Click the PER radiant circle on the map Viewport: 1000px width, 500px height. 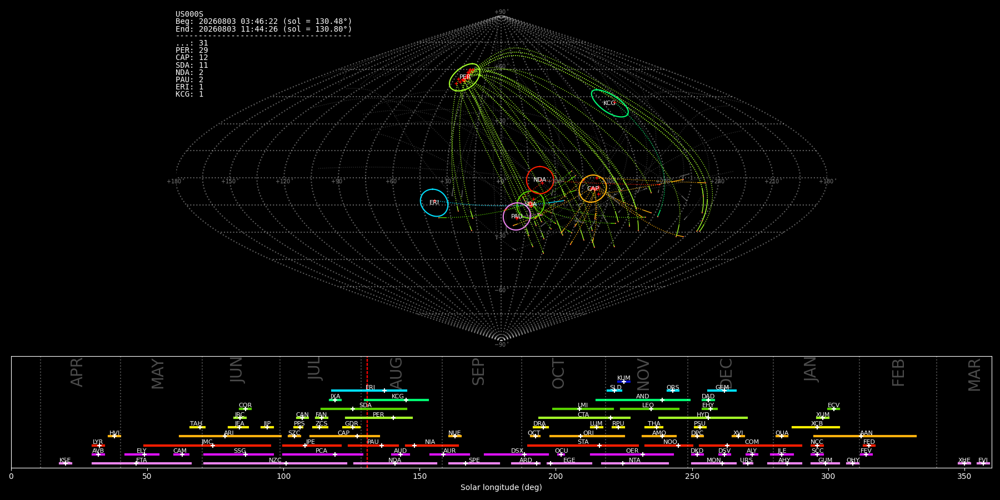coord(464,77)
